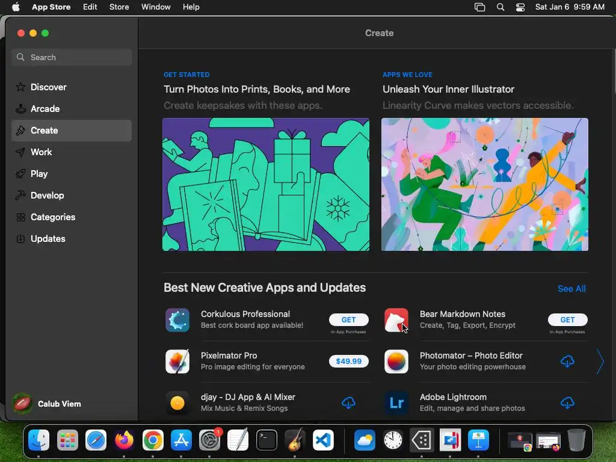Download Adobe Lightroom with the cloud icon

(567, 402)
